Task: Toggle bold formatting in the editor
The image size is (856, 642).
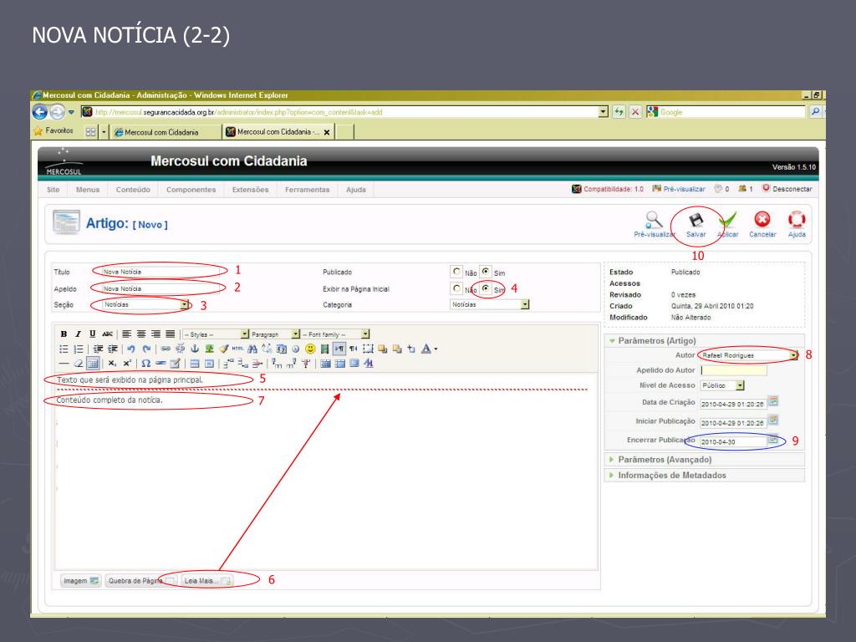Action: click(x=64, y=334)
